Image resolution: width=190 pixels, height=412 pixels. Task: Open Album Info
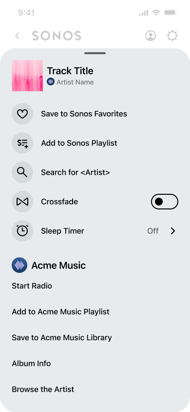pyautogui.click(x=31, y=363)
